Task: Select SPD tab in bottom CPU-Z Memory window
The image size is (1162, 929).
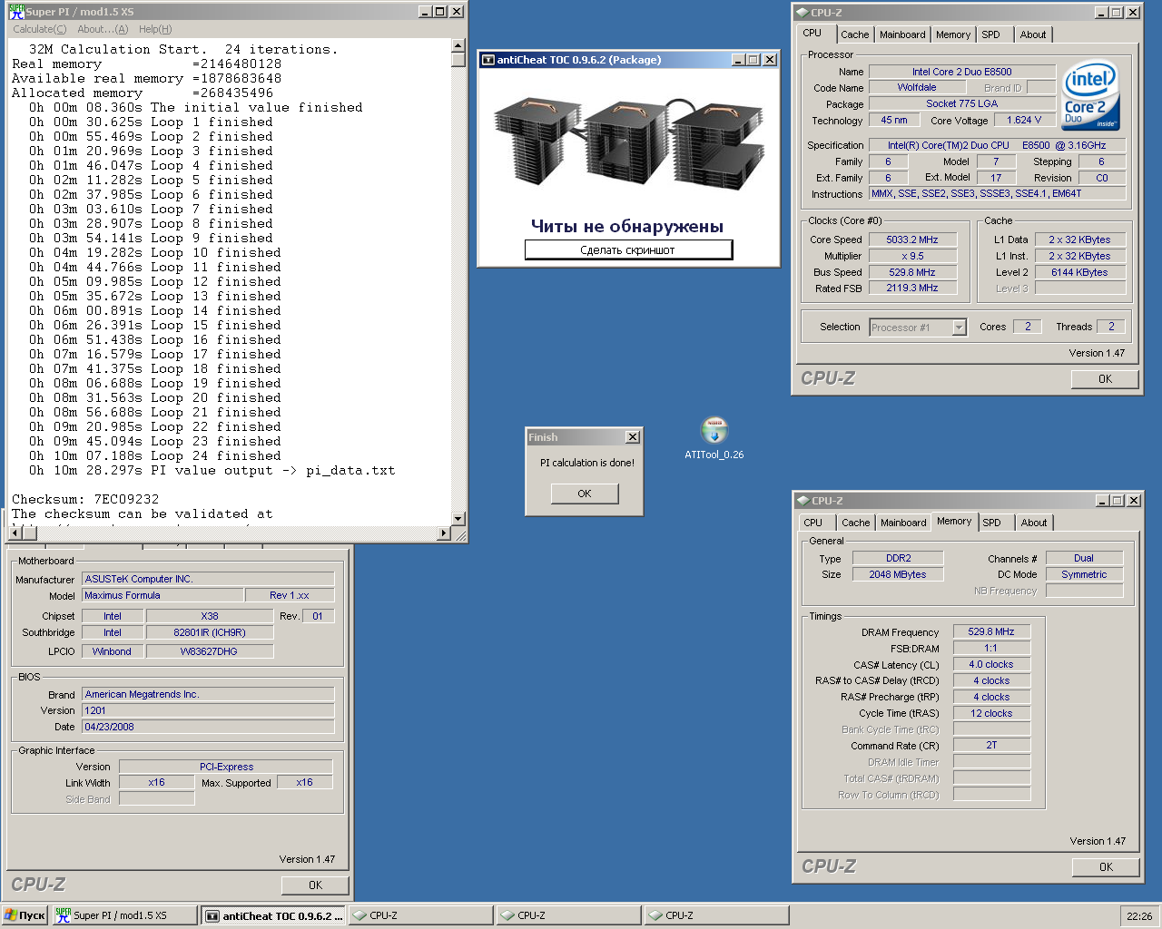Action: 991,523
